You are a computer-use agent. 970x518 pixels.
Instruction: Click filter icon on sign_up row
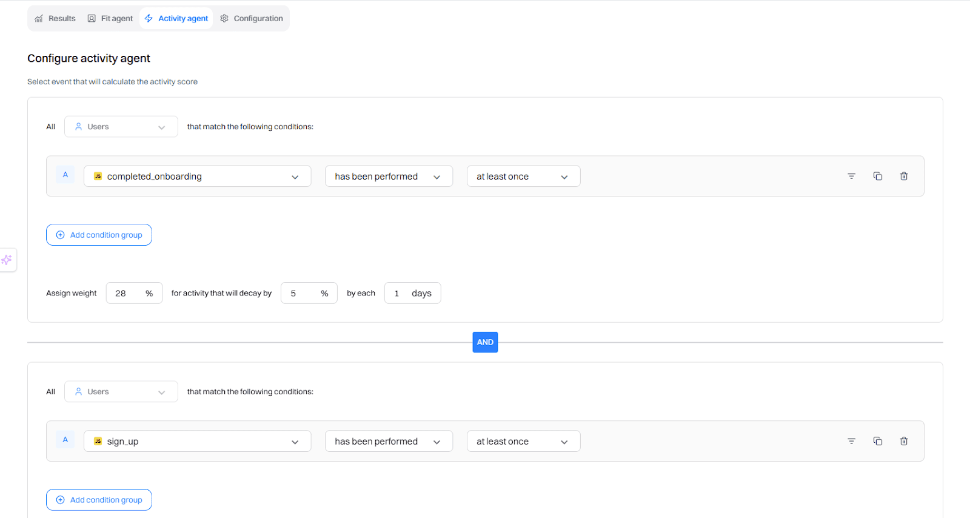coord(851,442)
